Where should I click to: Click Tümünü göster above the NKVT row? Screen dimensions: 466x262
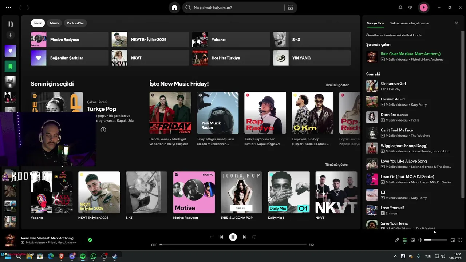tap(337, 164)
